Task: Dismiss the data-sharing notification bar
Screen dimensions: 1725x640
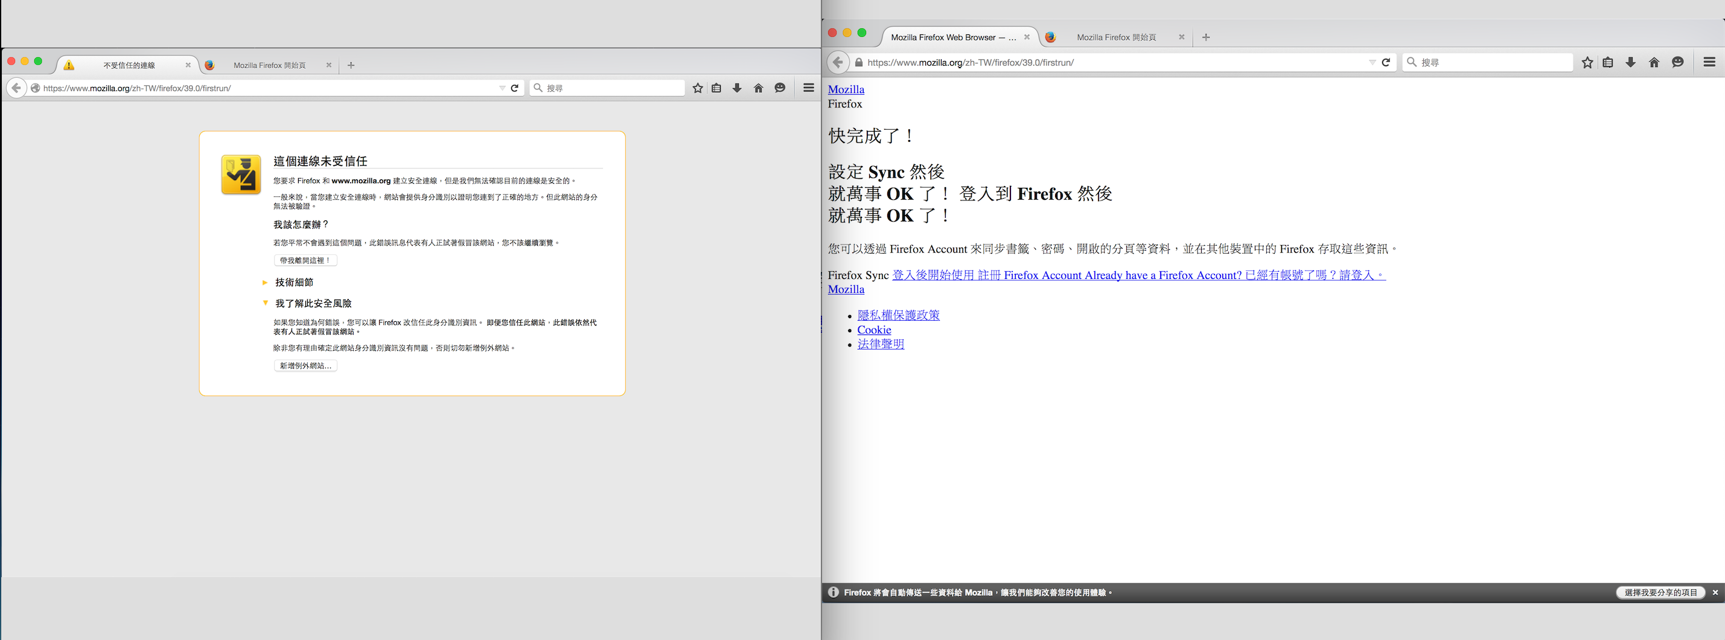Action: 1715,592
